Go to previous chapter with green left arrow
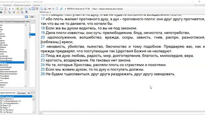Screen dimensions: 205x115 click(18, 9)
